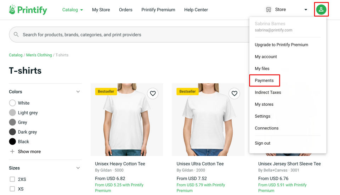Image resolution: width=340 pixels, height=195 pixels.
Task: Click the T-shirts page heading
Action: pos(25,71)
